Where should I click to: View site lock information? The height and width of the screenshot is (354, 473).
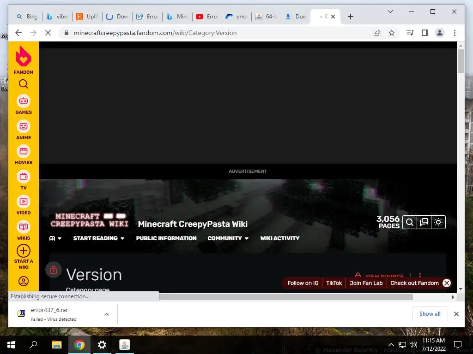click(x=67, y=33)
